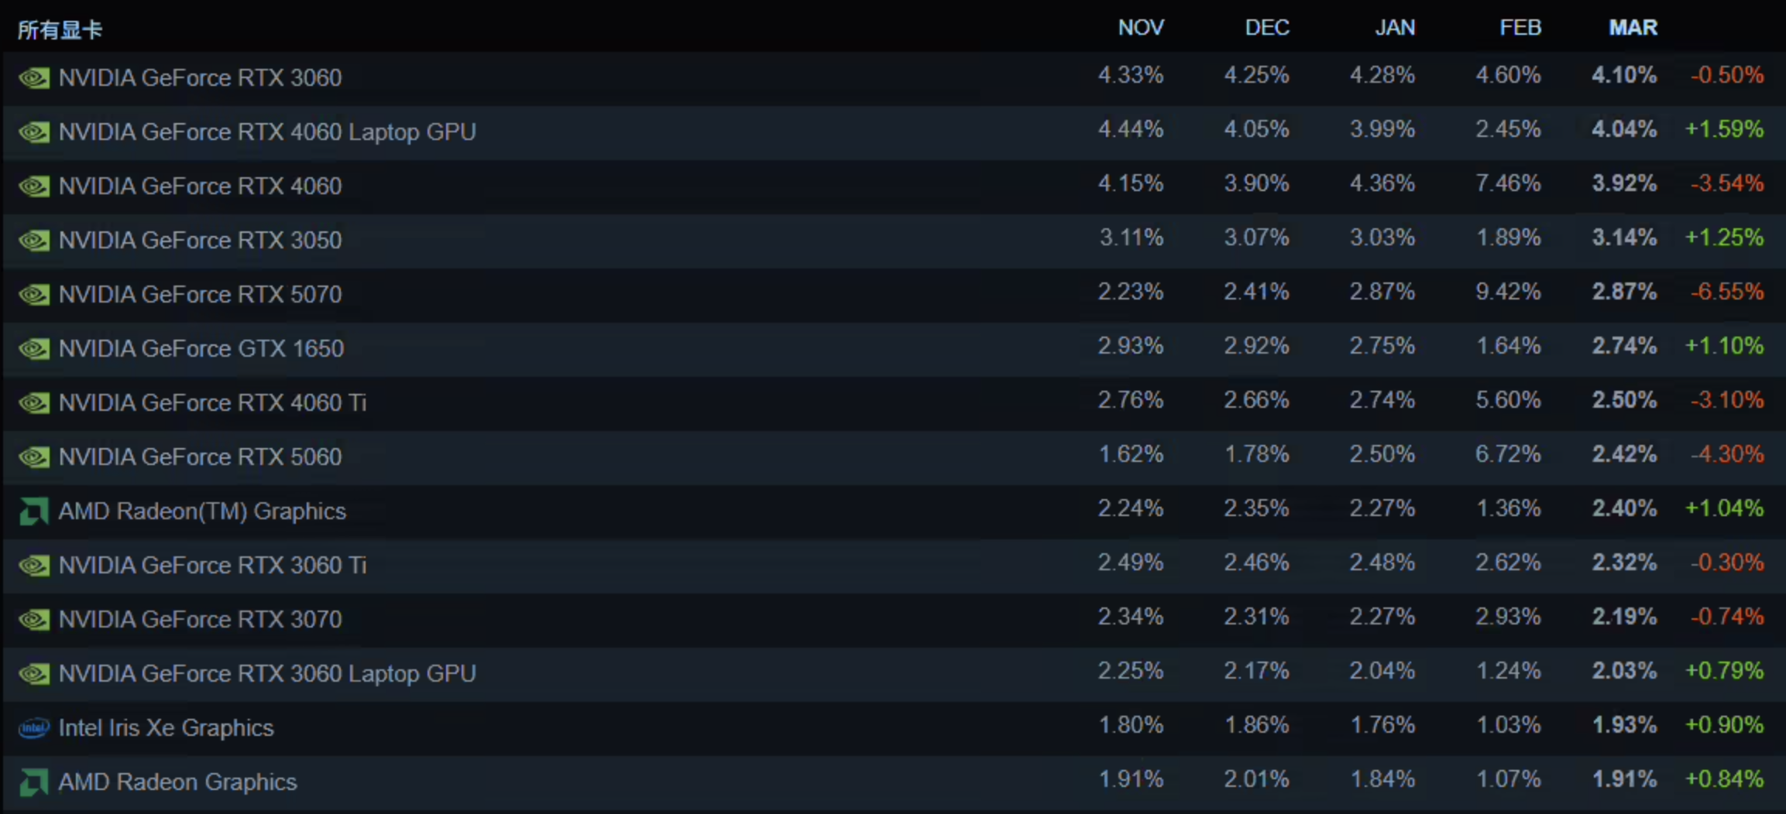Click the 所有显卡 heading
Screen dimensions: 1786x814
tap(60, 30)
